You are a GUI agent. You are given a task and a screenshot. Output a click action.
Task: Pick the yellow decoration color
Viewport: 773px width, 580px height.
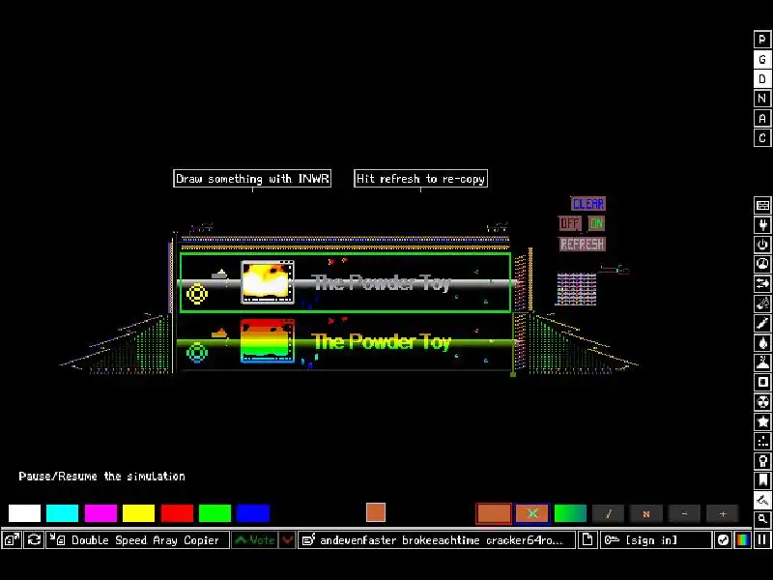coord(138,513)
